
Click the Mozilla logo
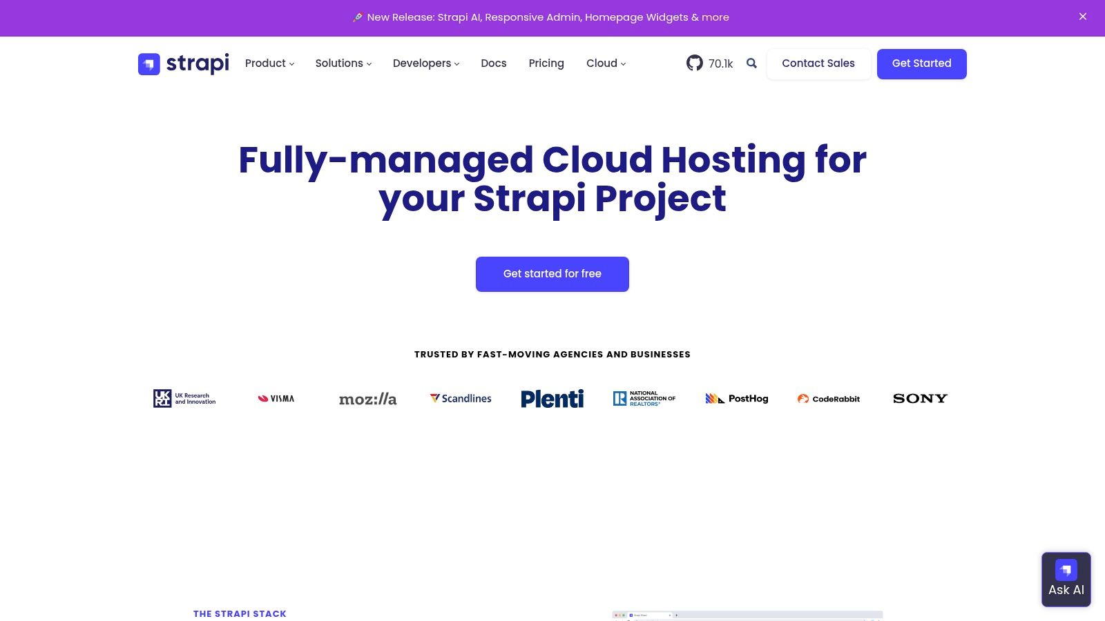point(368,399)
